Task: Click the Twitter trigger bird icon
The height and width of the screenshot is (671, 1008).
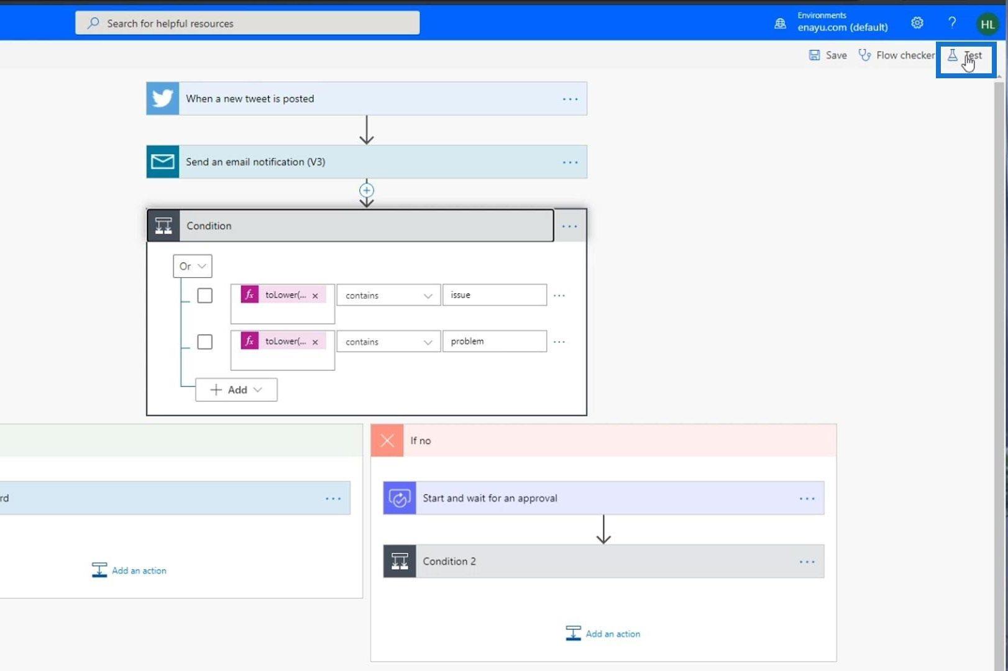Action: 163,99
